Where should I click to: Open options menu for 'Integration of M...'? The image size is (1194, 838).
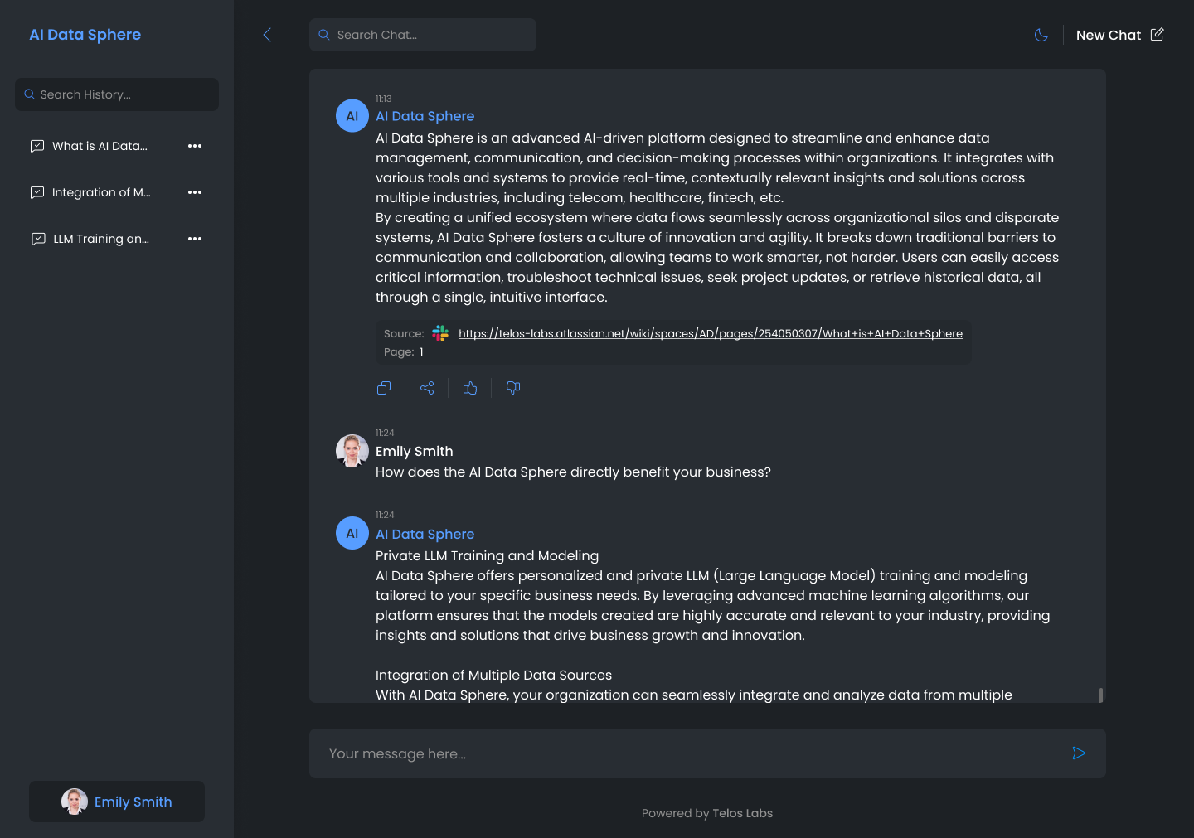195,192
